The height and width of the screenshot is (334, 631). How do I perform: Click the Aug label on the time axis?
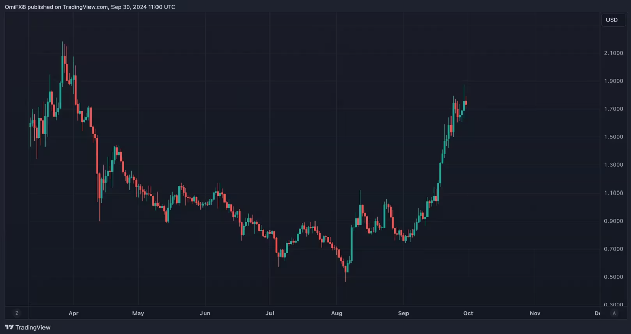(x=336, y=313)
